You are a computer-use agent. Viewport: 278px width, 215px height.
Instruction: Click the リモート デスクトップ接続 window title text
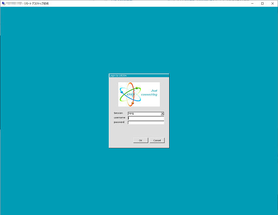pyautogui.click(x=36, y=3)
